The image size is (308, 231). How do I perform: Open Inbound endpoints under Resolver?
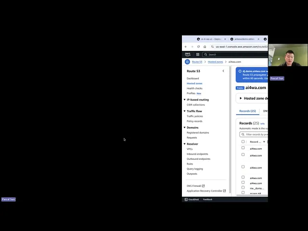tap(197, 154)
